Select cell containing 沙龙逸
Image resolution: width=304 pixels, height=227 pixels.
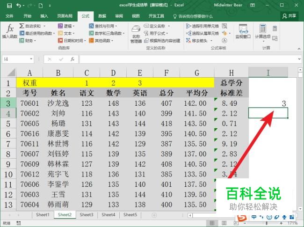pyautogui.click(x=58, y=103)
